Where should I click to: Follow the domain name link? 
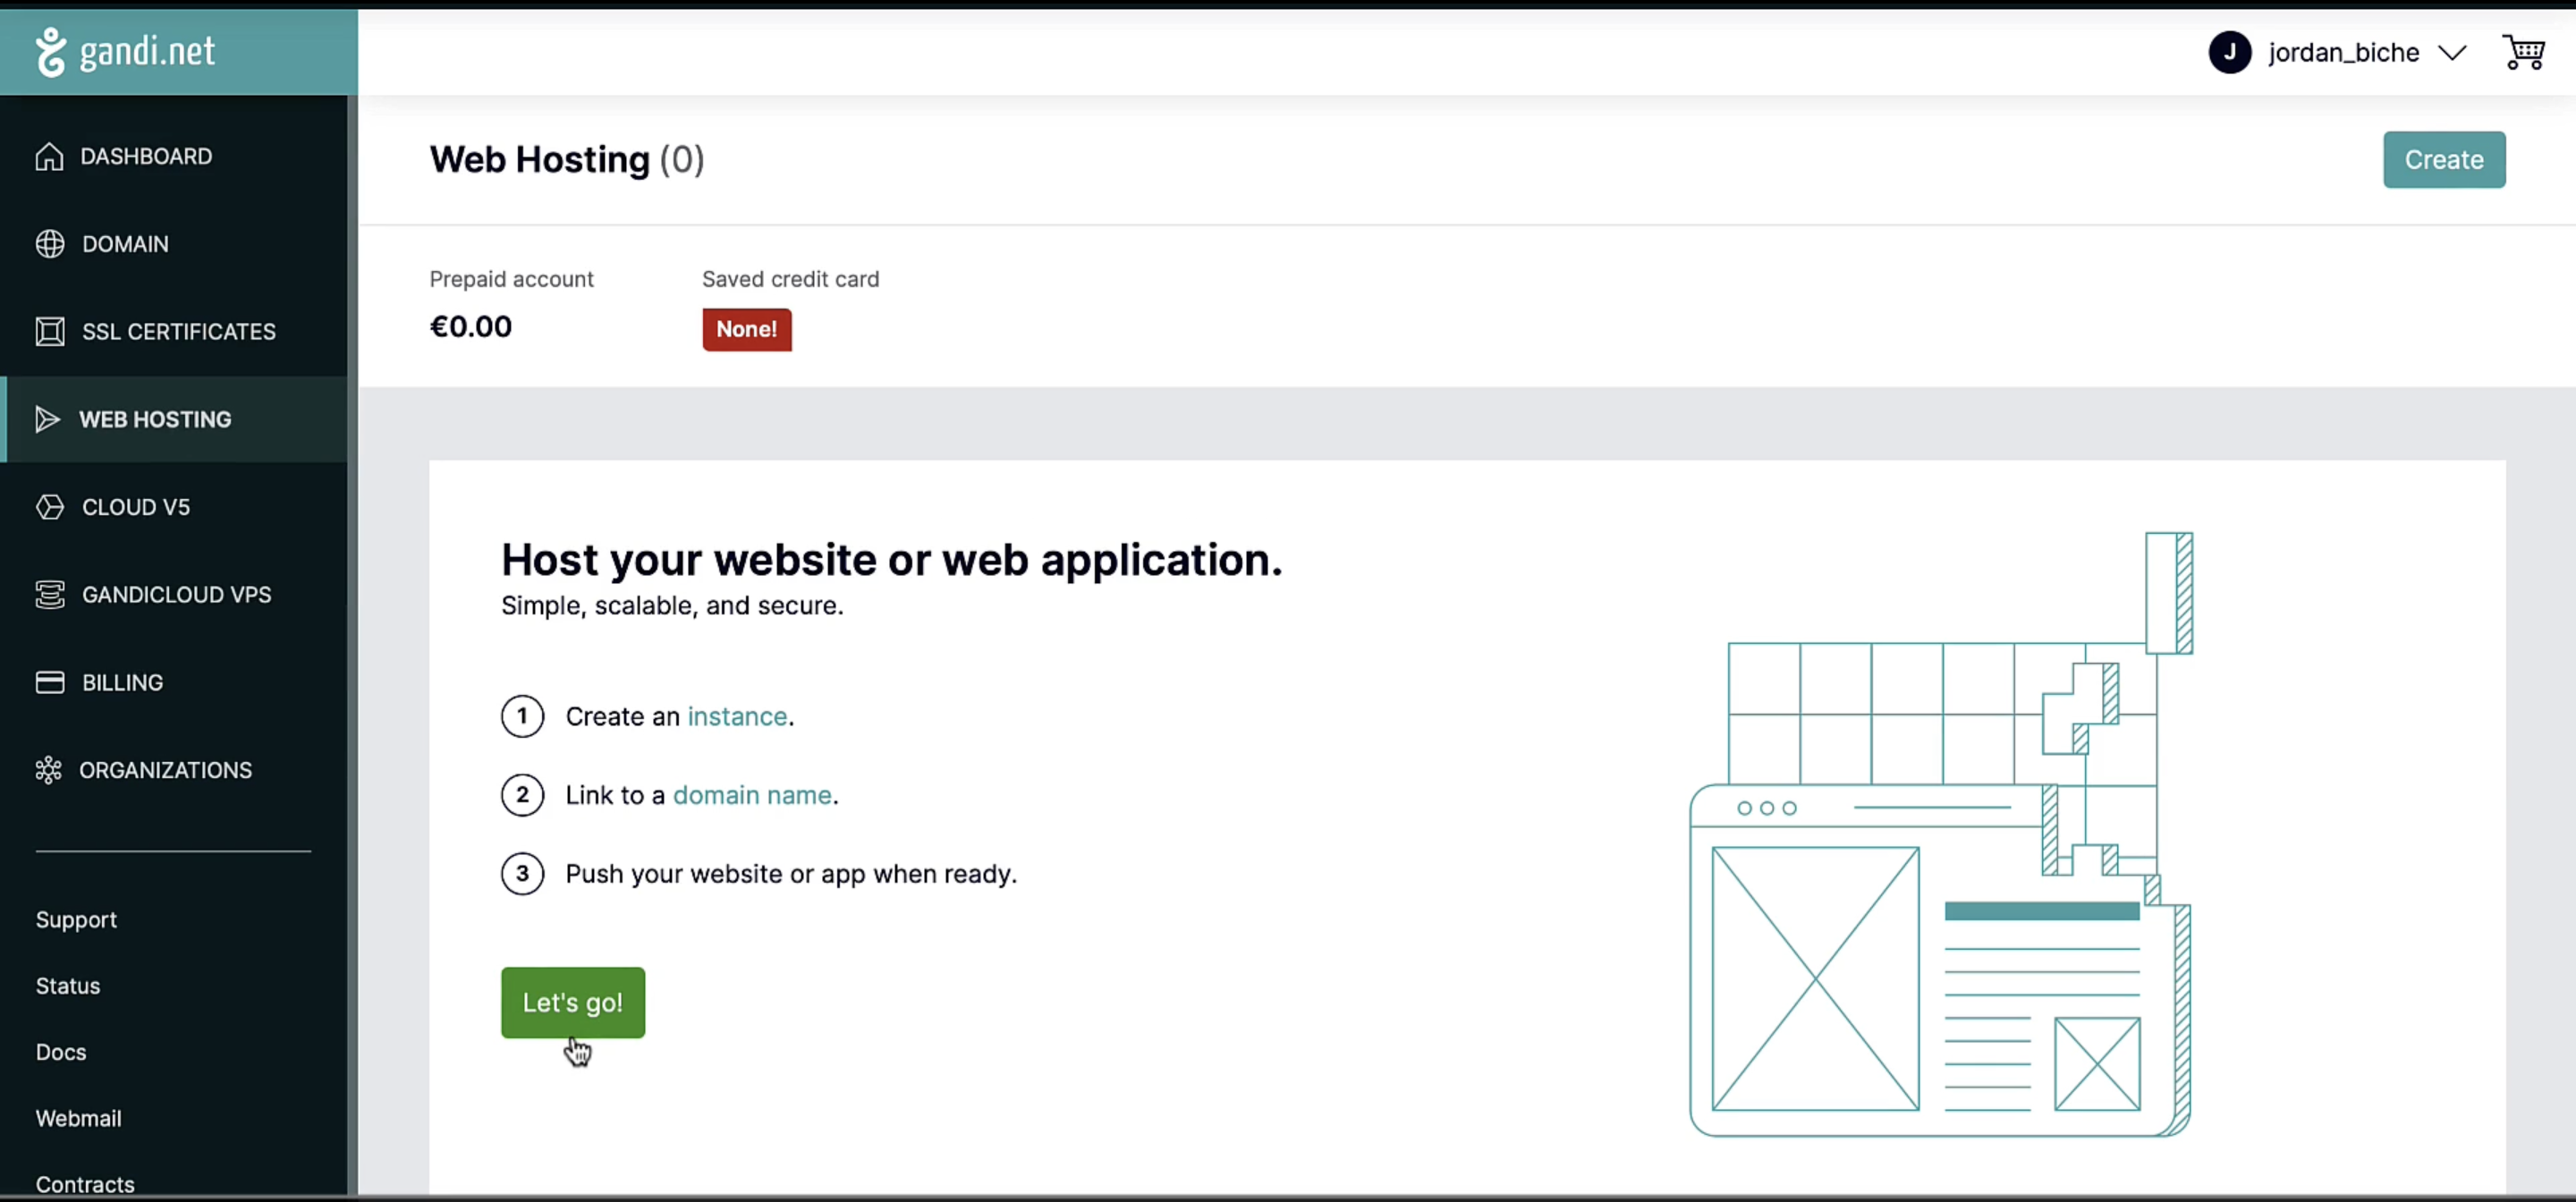click(x=752, y=795)
